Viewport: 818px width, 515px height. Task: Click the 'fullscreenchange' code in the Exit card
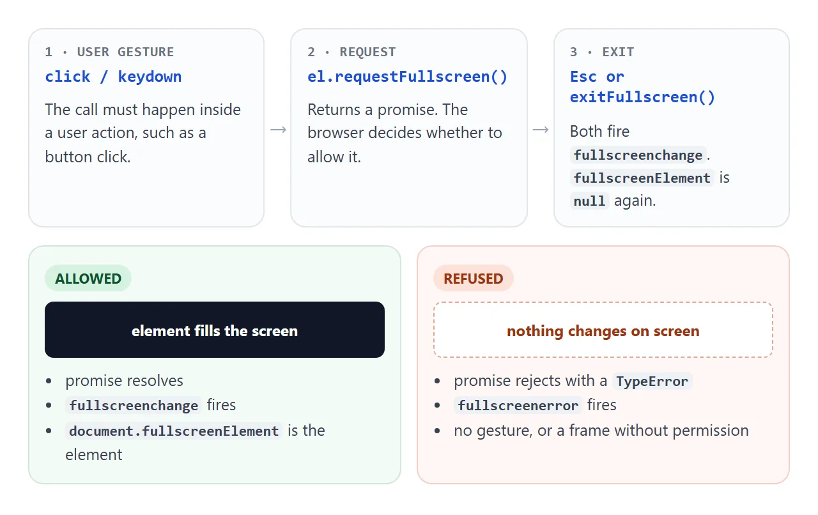[x=638, y=155]
